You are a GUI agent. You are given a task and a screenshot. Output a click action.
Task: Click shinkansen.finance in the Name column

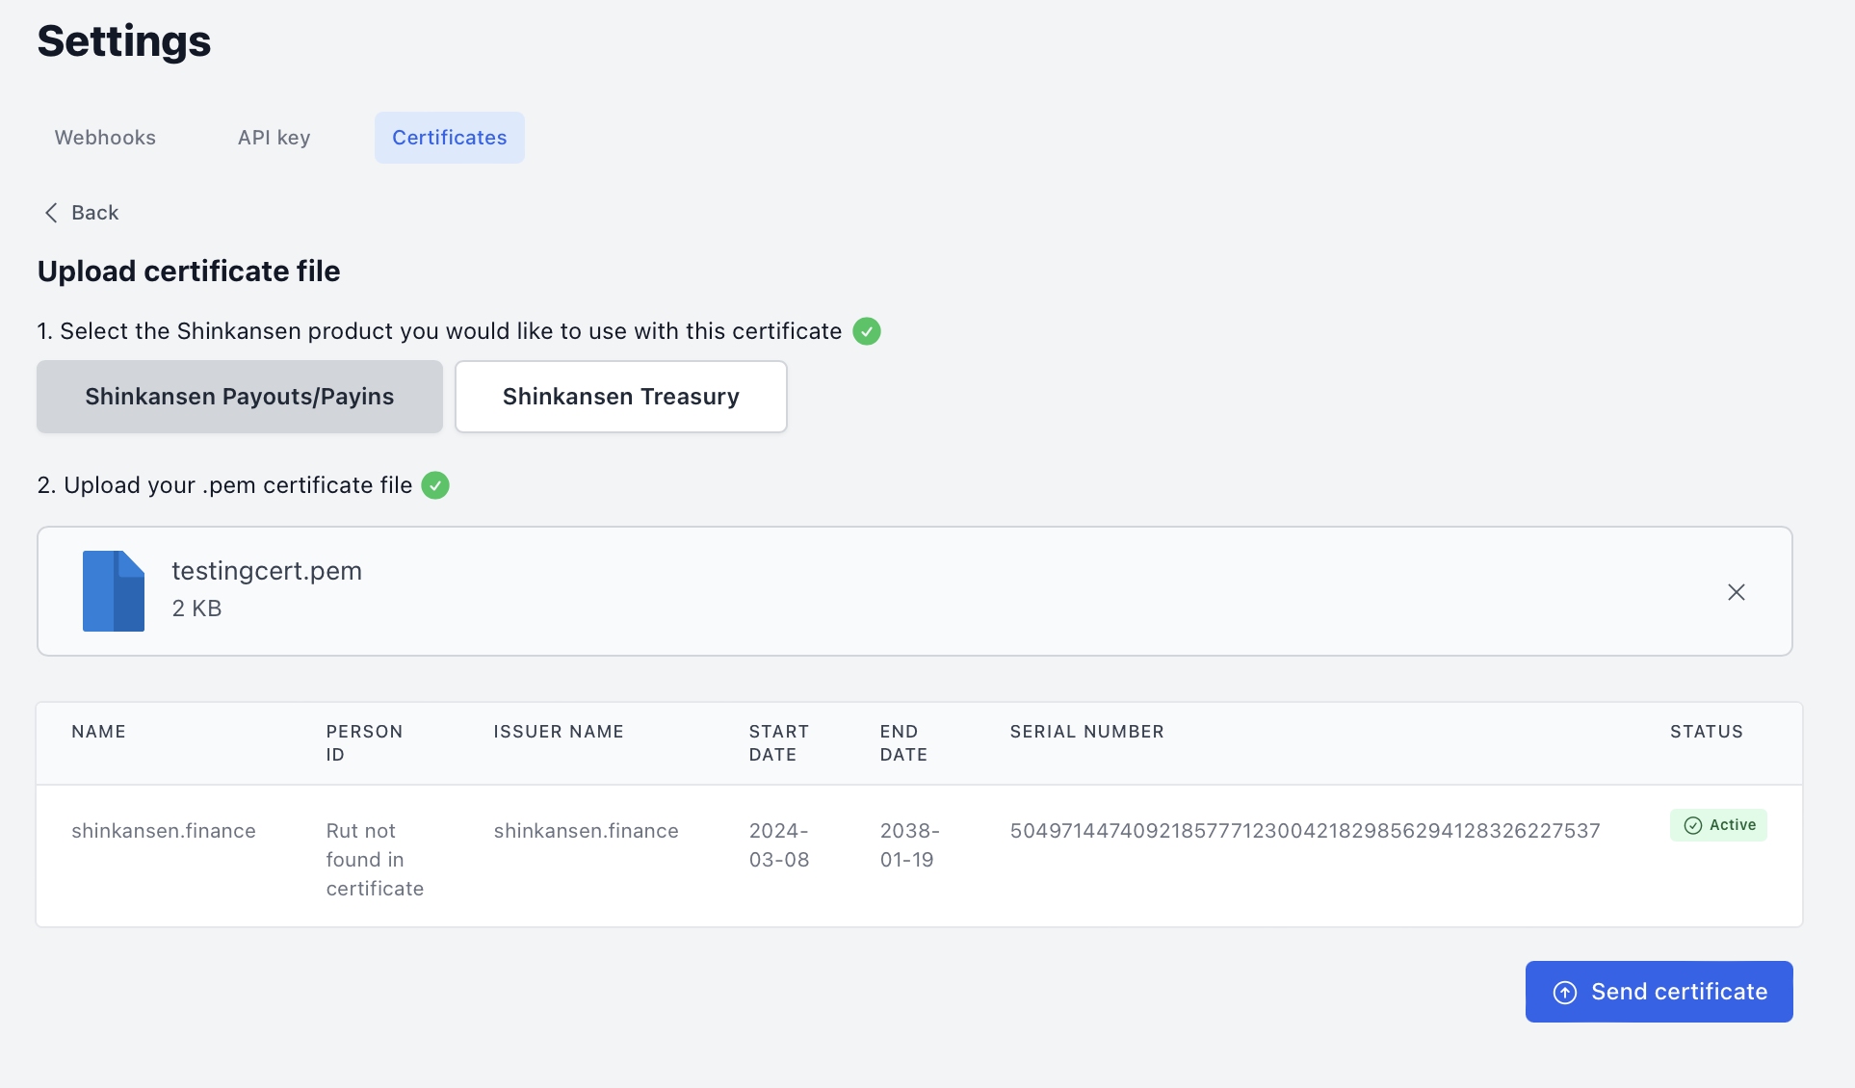click(x=164, y=831)
